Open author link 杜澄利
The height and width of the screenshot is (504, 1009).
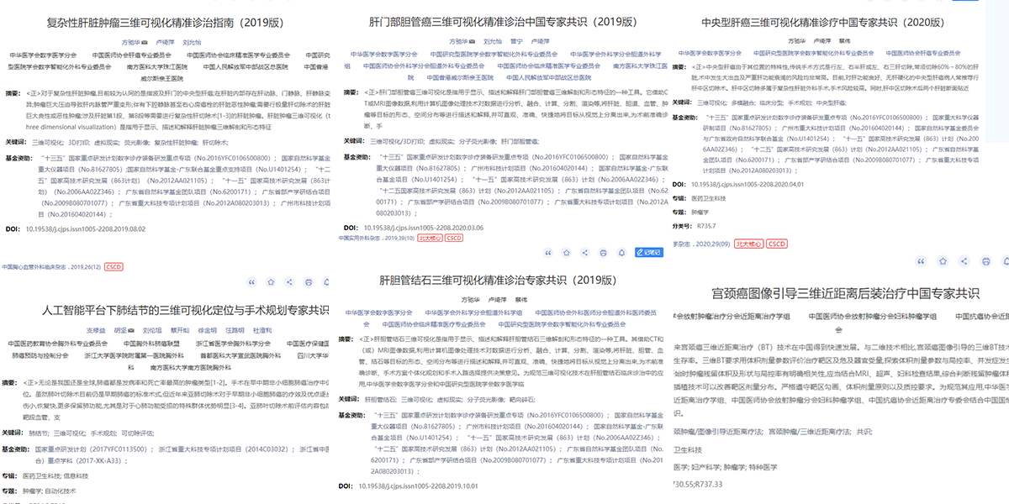click(262, 330)
